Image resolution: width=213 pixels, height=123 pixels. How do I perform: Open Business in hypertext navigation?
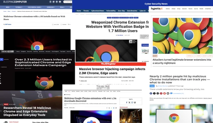click(x=168, y=9)
